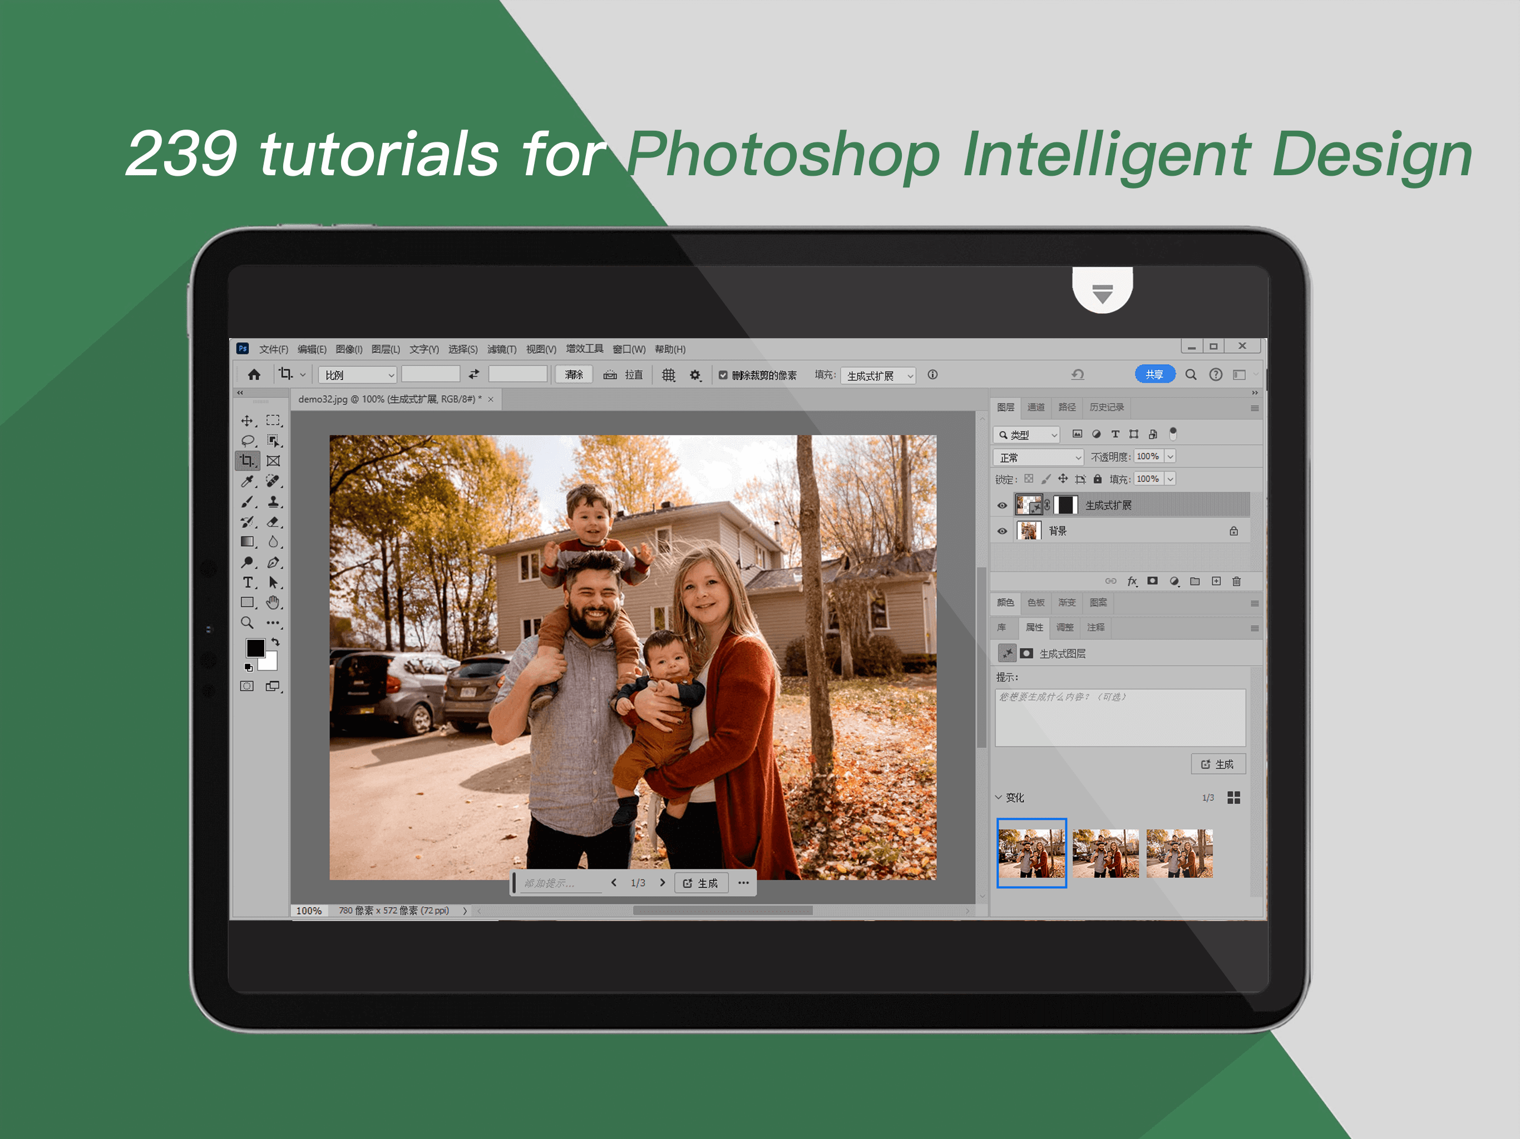
Task: Select the History Brush tool
Action: click(x=248, y=522)
